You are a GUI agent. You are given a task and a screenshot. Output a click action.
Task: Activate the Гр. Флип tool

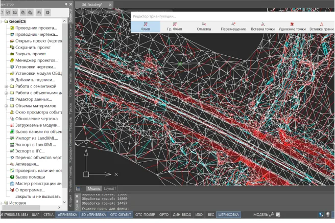tap(175, 27)
